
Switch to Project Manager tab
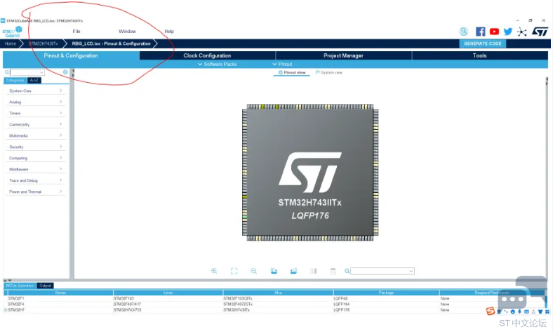(x=343, y=55)
